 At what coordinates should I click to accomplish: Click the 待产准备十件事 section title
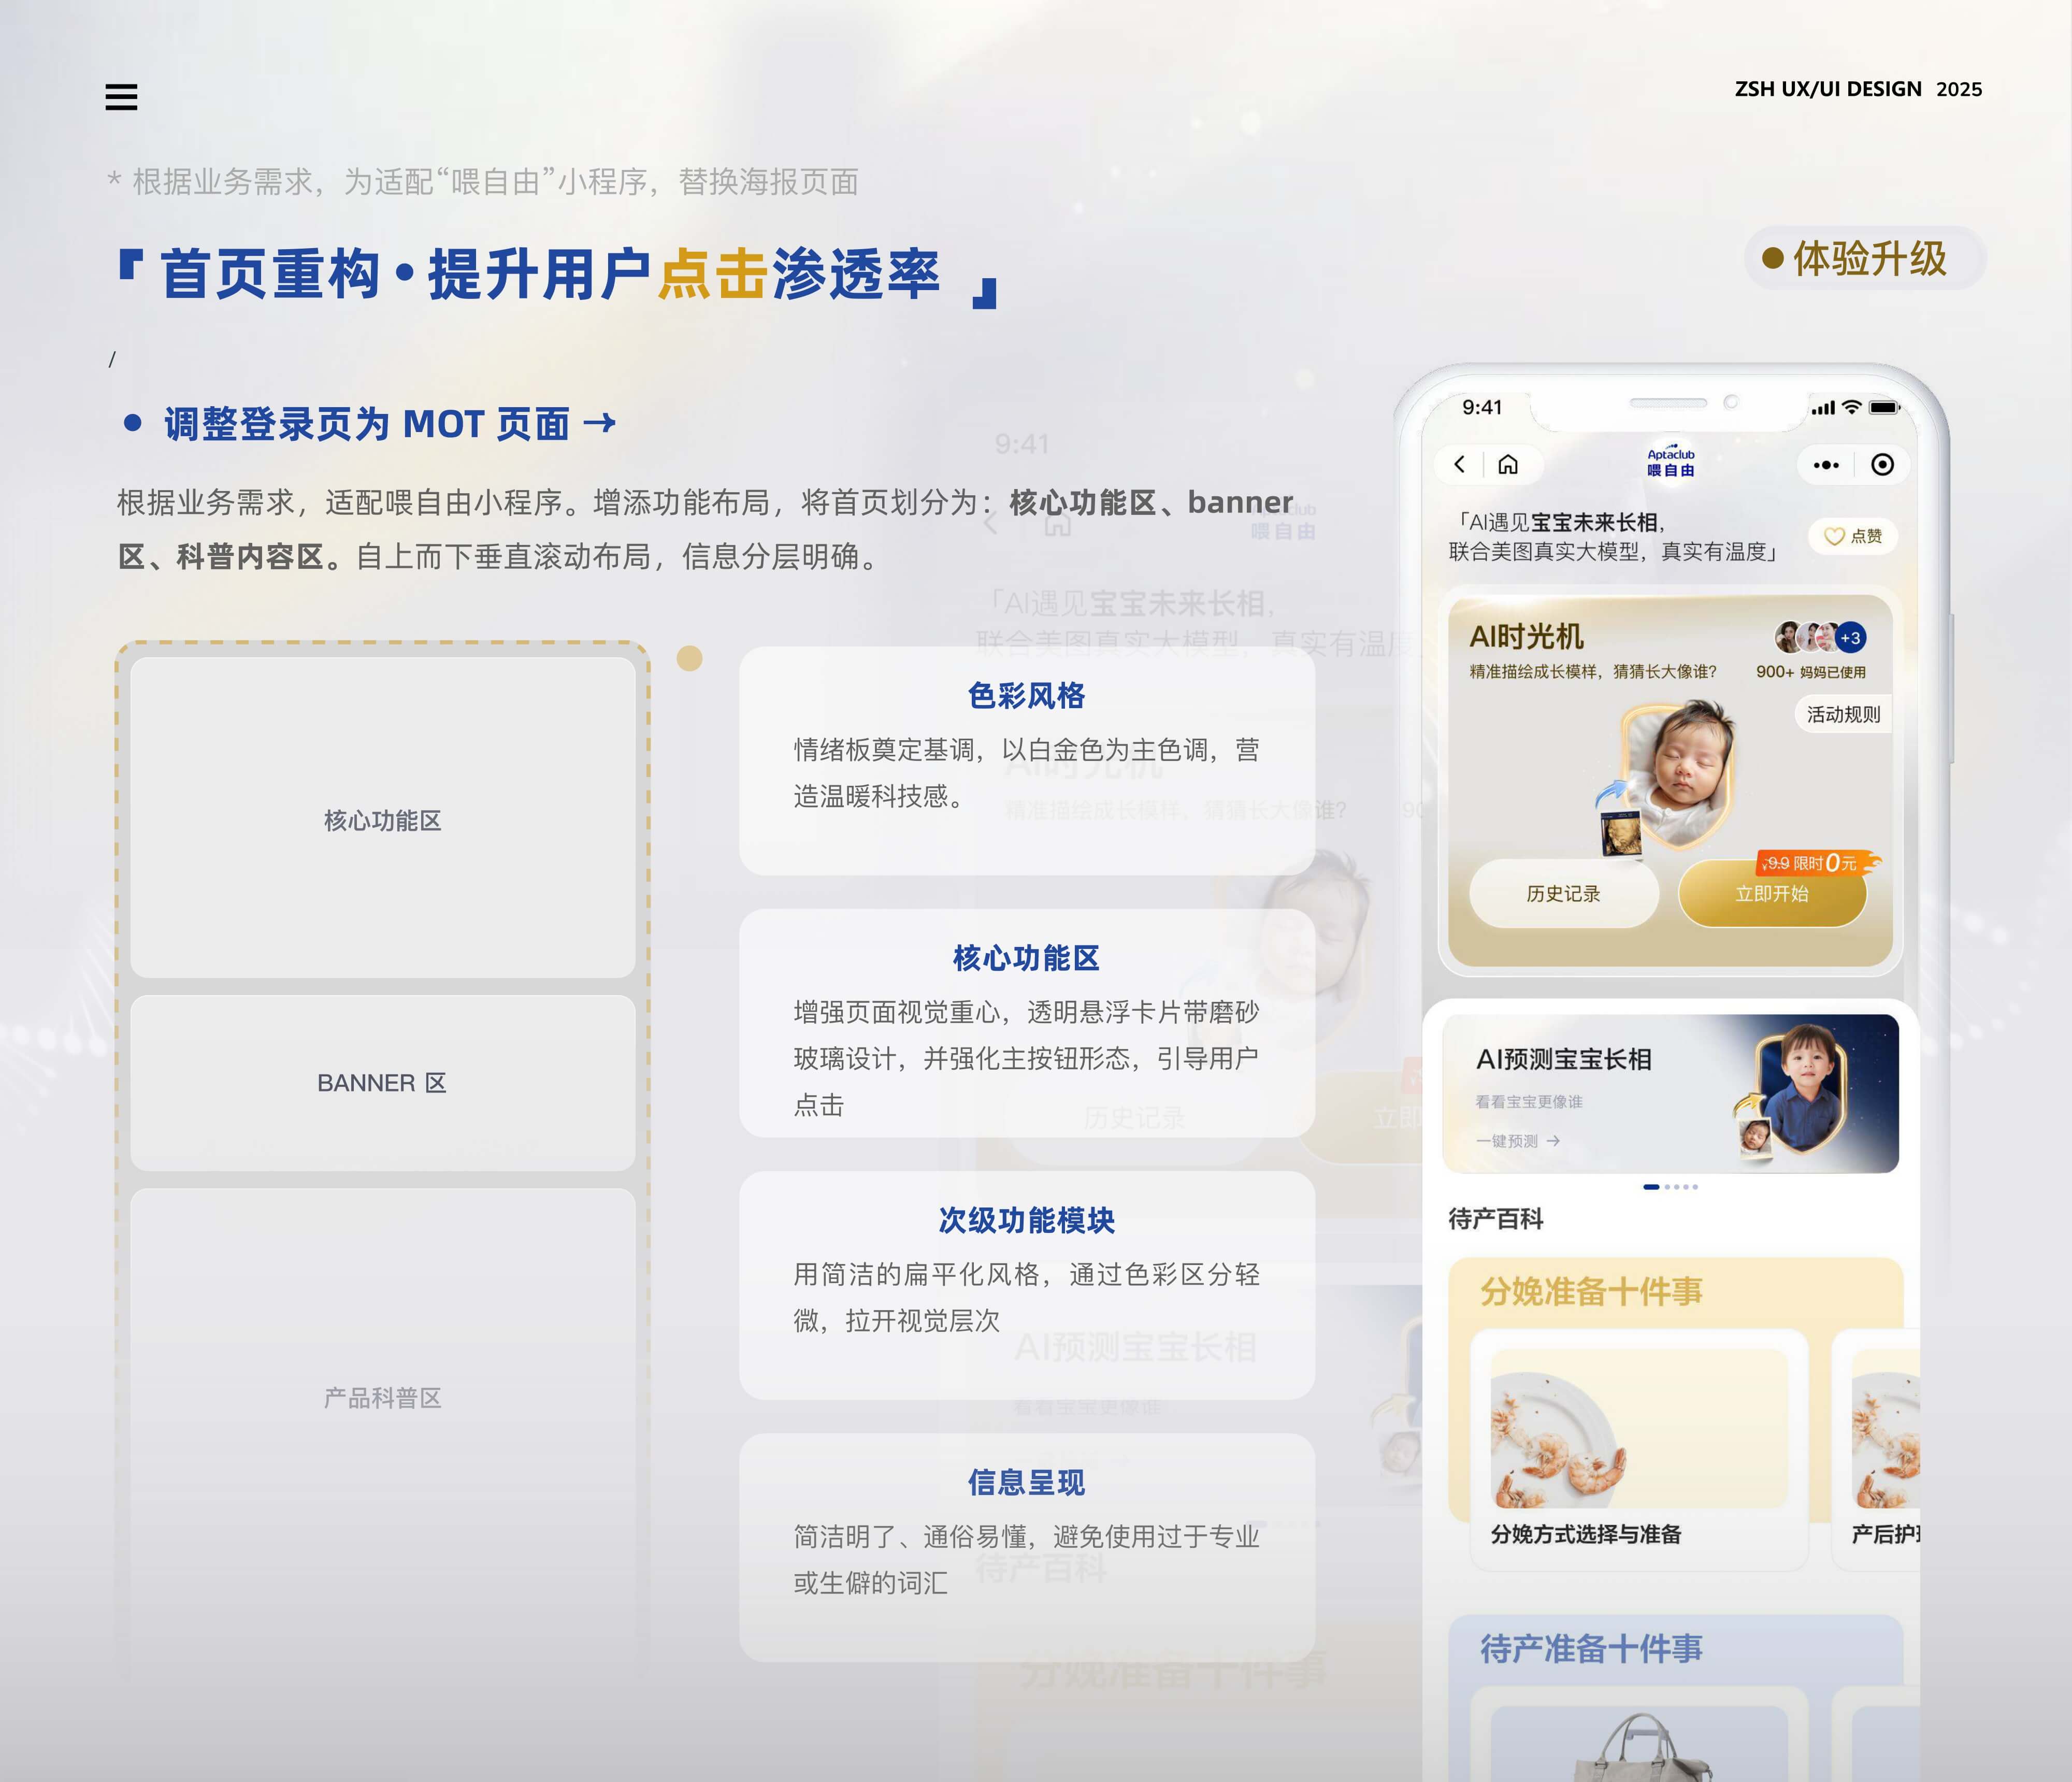(1591, 1649)
